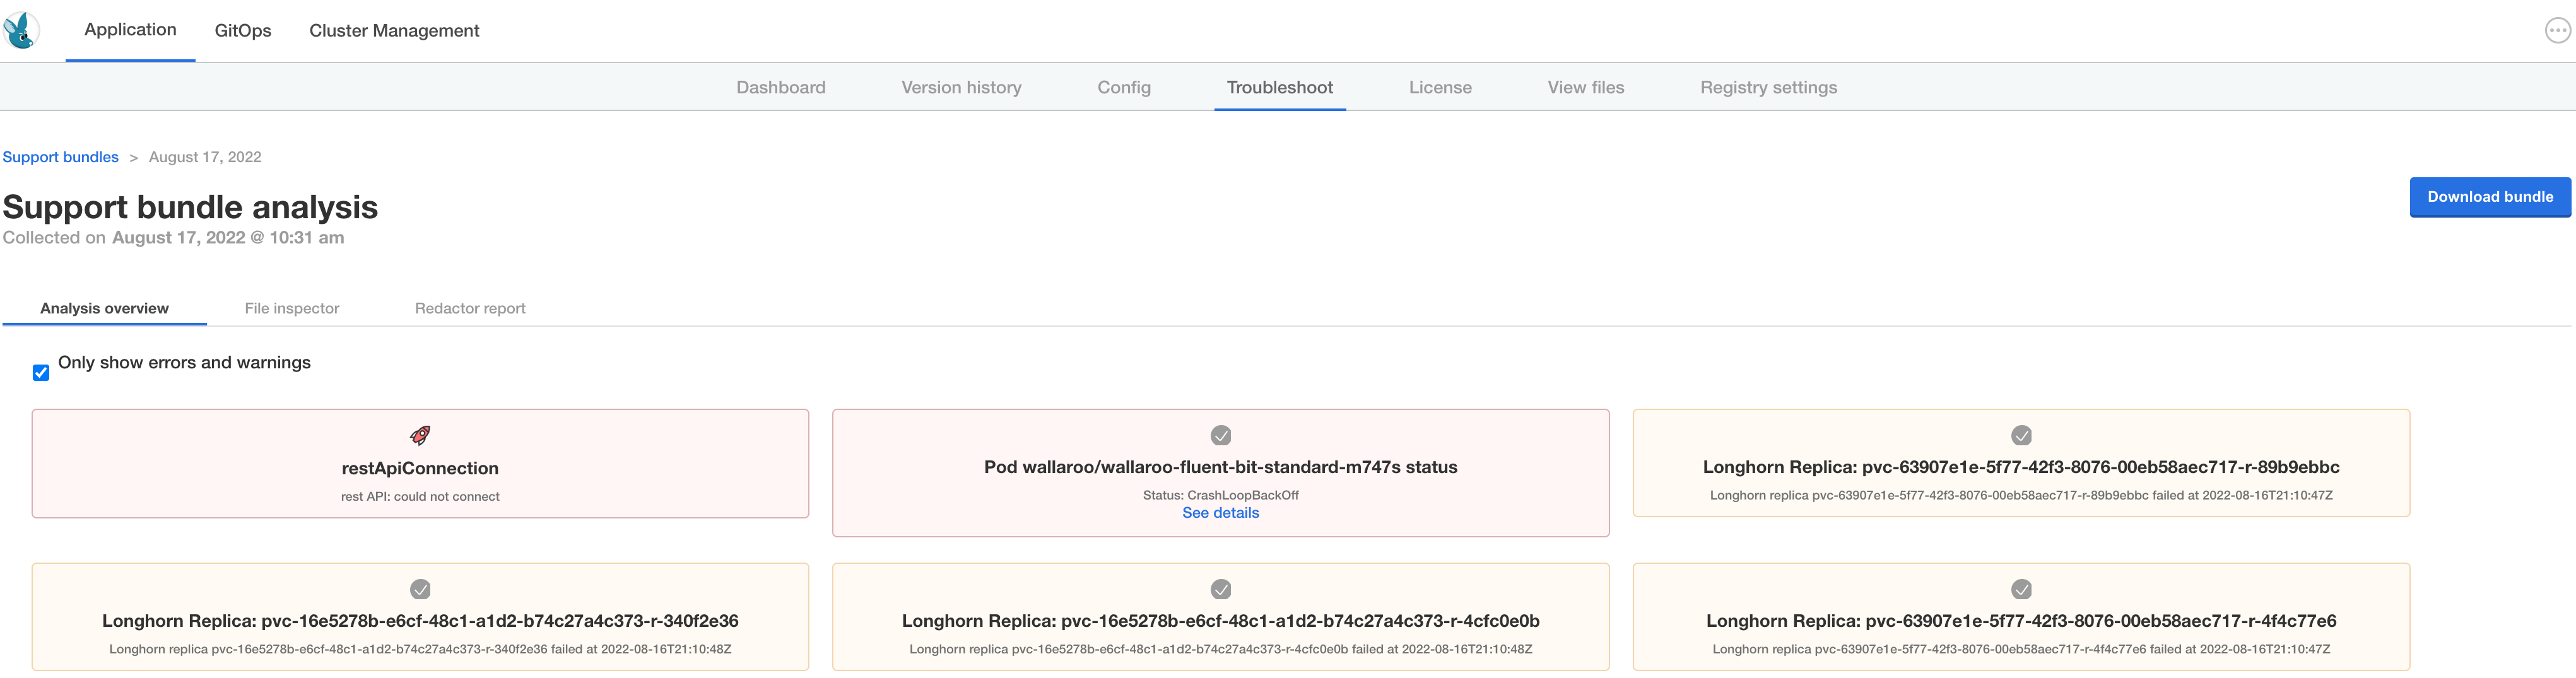Open the three-dot more options menu
Screen dimensions: 2576x678
(2557, 31)
